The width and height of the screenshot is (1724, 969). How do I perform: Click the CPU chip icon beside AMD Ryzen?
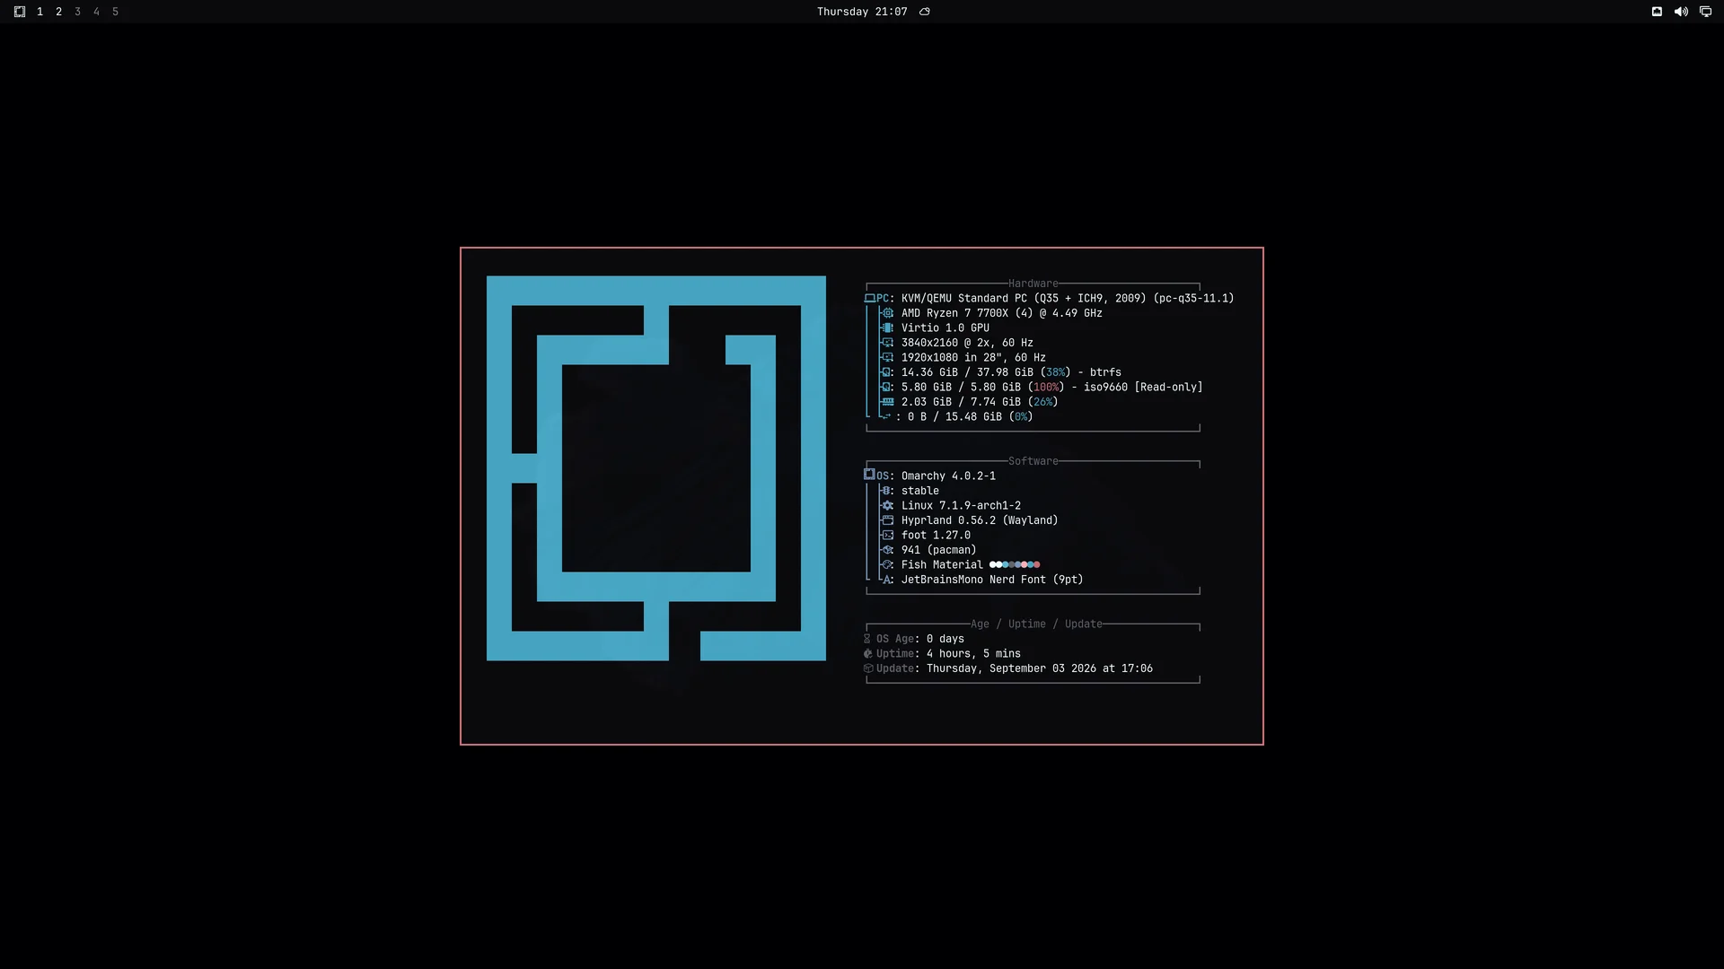click(887, 313)
